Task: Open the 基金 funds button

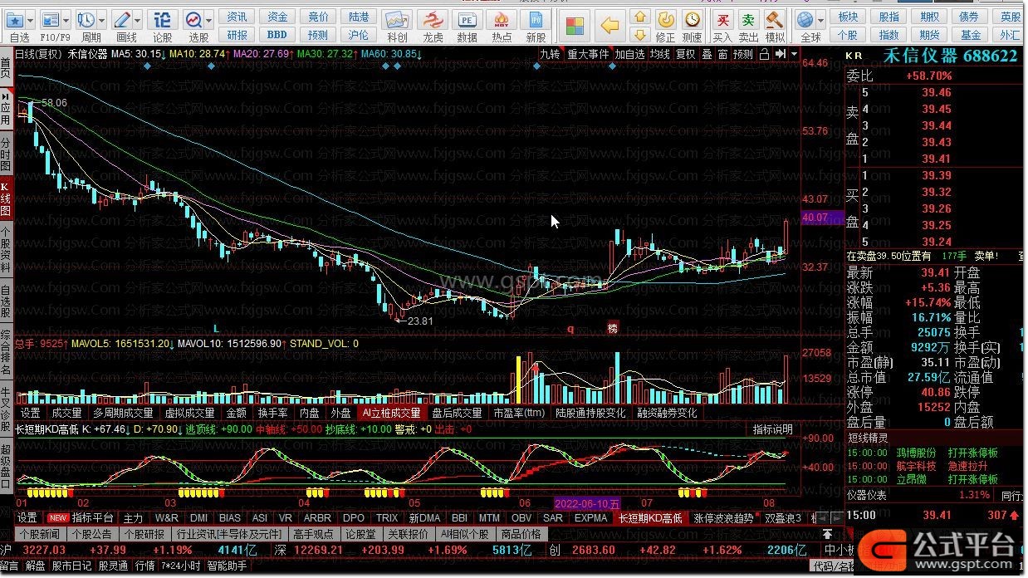Action: click(x=971, y=35)
